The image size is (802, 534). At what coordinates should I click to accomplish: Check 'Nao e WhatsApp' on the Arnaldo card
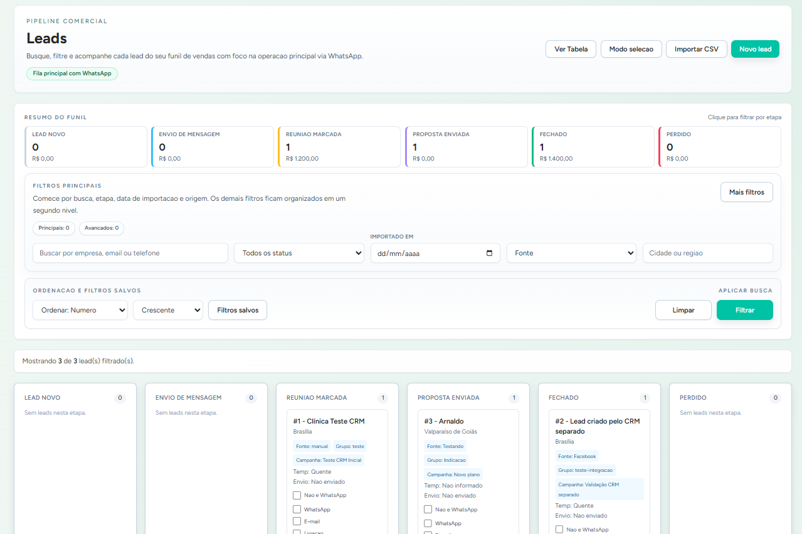(428, 510)
